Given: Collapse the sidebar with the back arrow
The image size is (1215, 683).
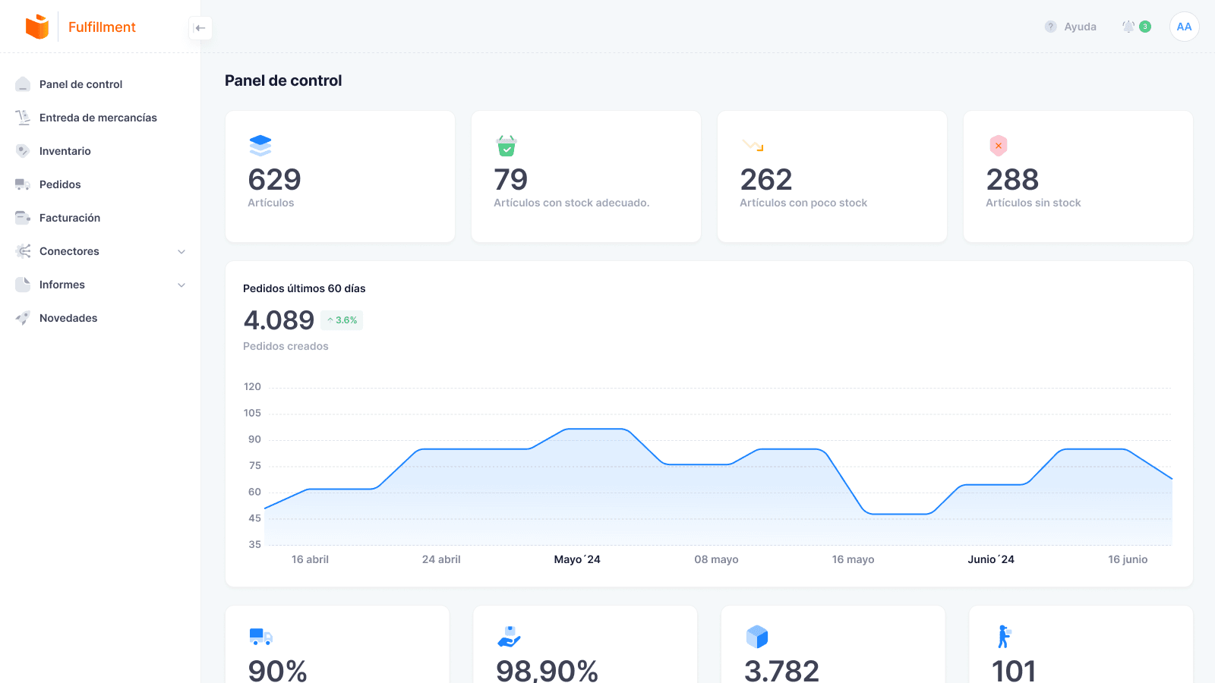Looking at the screenshot, I should point(200,28).
